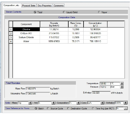This screenshot has width=133, height=114.
Task: Select the Water component cell
Action: click(x=26, y=41)
